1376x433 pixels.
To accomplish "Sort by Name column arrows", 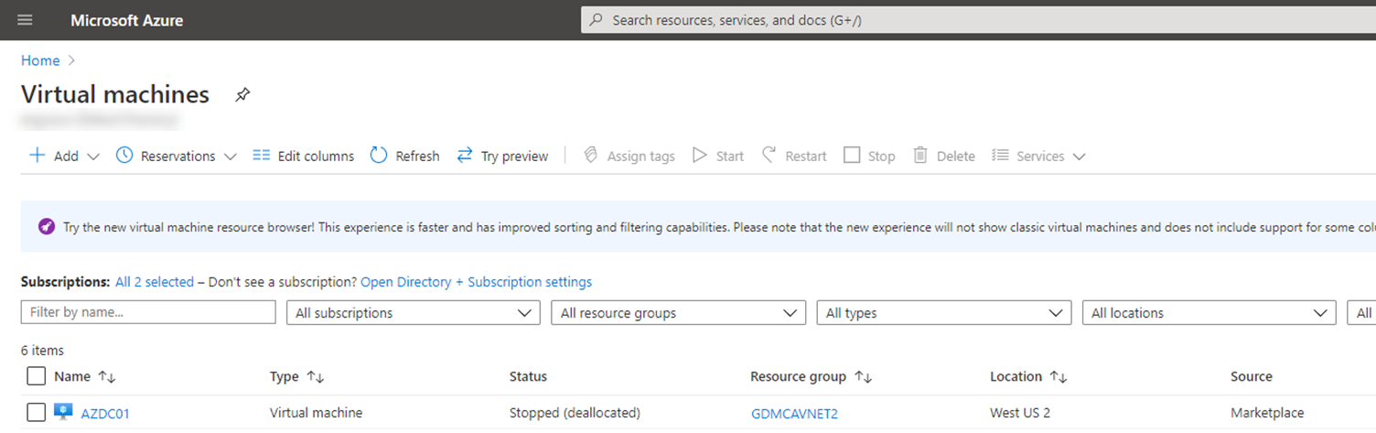I will click(107, 377).
